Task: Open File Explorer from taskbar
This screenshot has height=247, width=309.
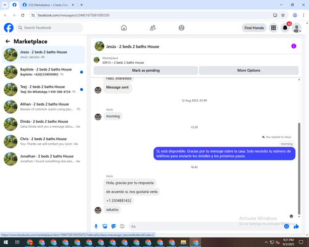Action: coord(184,242)
